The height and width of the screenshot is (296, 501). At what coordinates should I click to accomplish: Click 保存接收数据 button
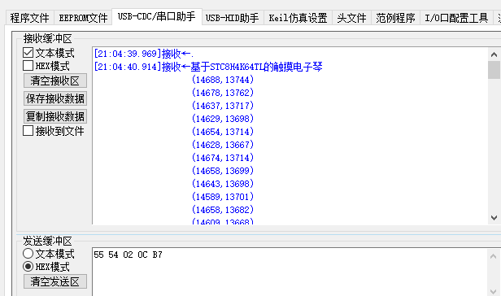pos(55,98)
